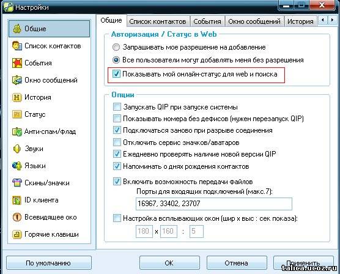Viewport: 340px width, 274px height.
Task: Select the Sounds speaker icon
Action: 17,149
